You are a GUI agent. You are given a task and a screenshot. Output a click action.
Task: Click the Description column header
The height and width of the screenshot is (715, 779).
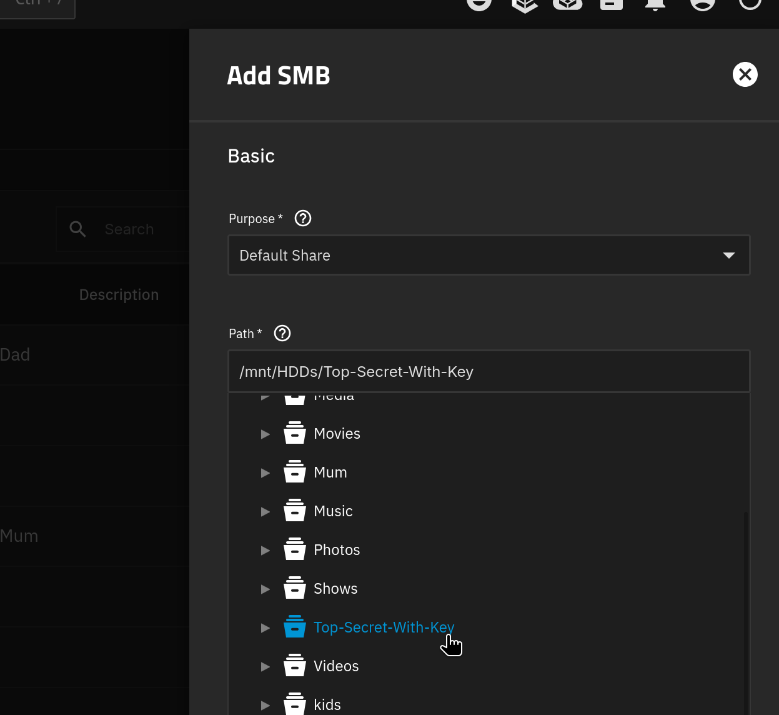point(119,295)
